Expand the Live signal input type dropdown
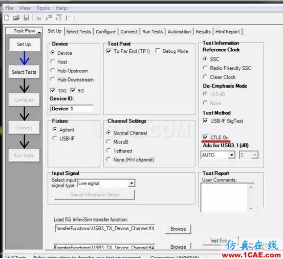The width and height of the screenshot is (283, 259). (132, 183)
